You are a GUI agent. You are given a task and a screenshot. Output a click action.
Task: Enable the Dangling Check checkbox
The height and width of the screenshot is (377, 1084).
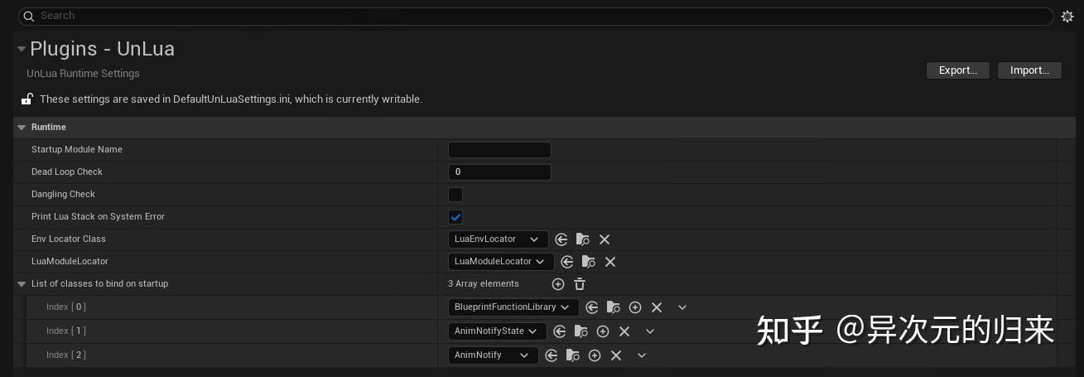click(455, 195)
